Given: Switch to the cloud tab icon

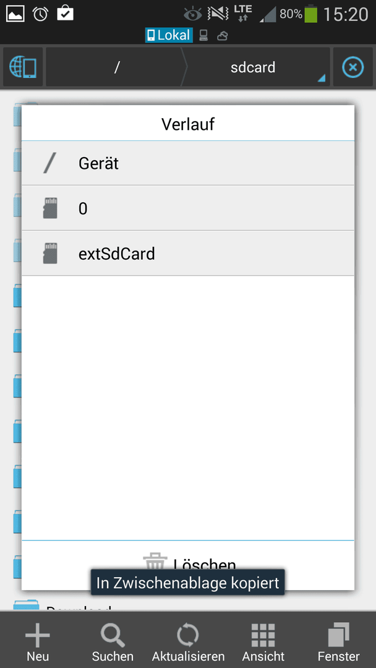Looking at the screenshot, I should point(222,36).
